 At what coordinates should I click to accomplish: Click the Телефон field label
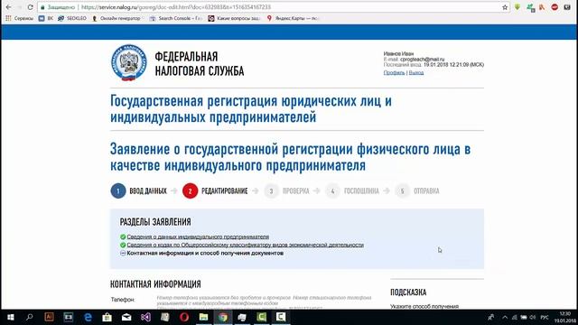(x=123, y=300)
